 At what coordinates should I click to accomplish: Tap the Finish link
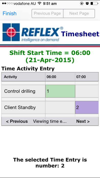pos(9,14)
